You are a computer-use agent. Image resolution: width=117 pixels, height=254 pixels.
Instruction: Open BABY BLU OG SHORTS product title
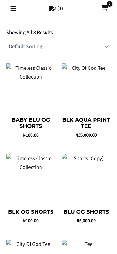(x=31, y=123)
